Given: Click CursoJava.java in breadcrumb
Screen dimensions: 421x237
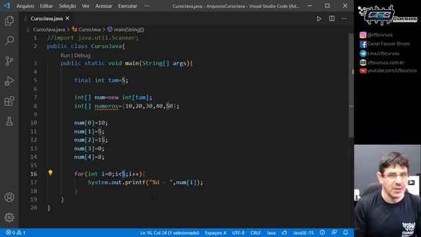Looking at the screenshot, I should click(49, 30).
